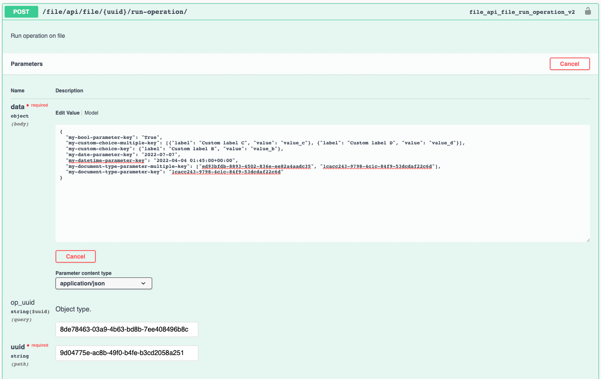This screenshot has height=379, width=601.
Task: Open the Parameter content type dropdown
Action: pos(103,283)
